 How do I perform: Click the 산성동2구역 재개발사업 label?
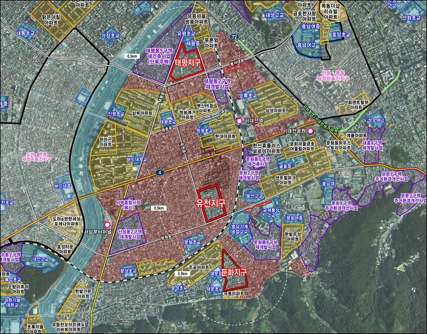pyautogui.click(x=130, y=234)
